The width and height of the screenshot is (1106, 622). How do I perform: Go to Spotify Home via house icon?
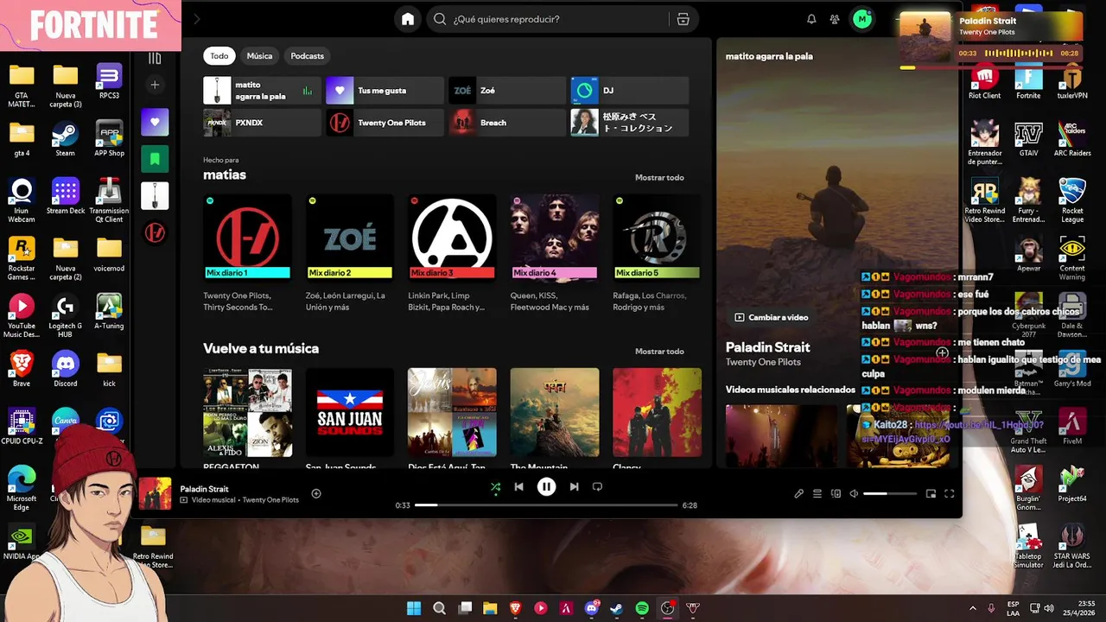tap(408, 19)
